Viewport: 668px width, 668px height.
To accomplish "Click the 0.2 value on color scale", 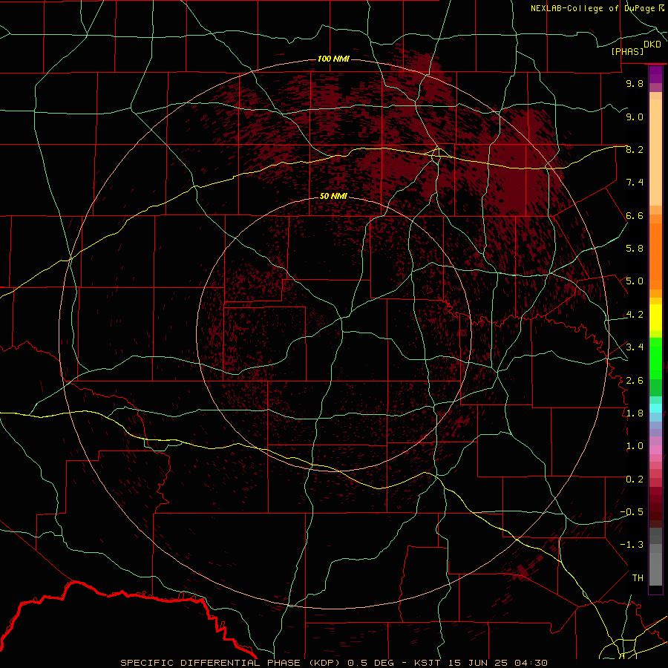I will (x=635, y=479).
